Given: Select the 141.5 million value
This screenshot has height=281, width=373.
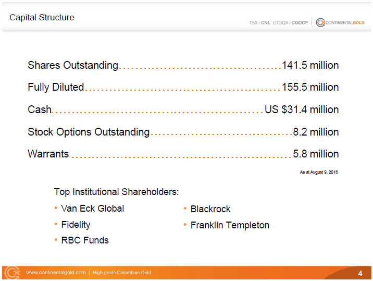Looking at the screenshot, I should pos(310,66).
